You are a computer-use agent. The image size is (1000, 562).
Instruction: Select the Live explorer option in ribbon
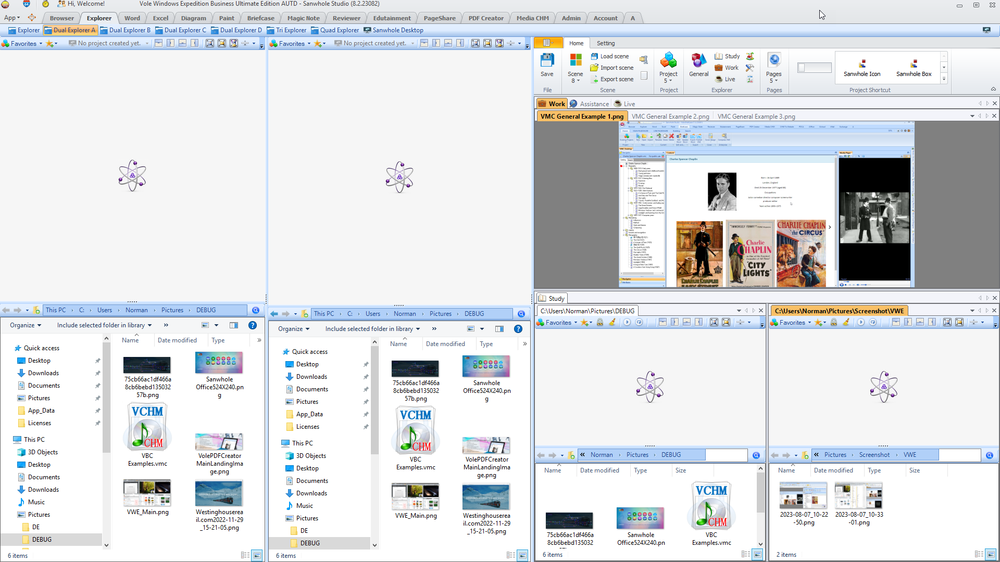tap(725, 79)
